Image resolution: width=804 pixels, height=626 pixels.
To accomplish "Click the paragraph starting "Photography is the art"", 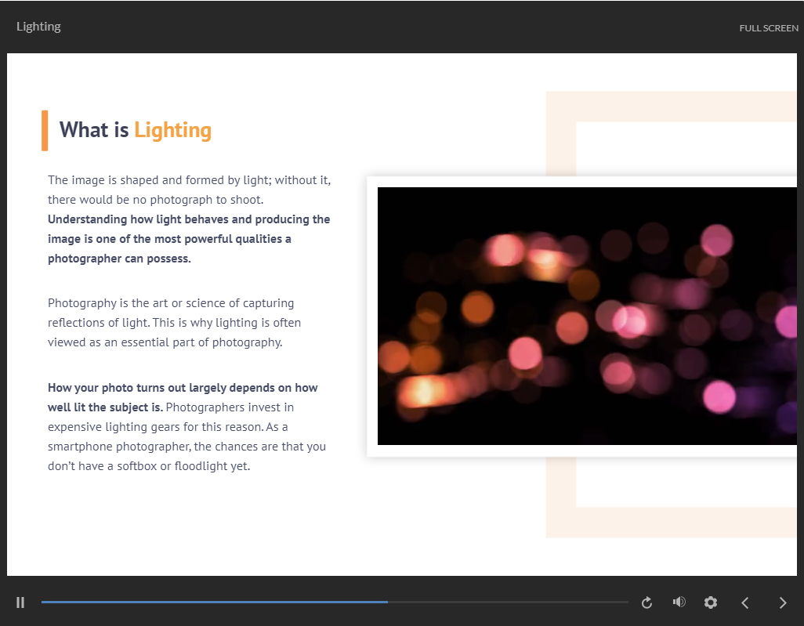I will pyautogui.click(x=174, y=322).
